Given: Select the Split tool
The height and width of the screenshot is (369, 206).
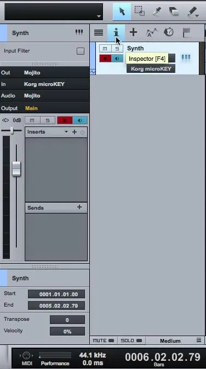Looking at the screenshot, I should [x=157, y=11].
